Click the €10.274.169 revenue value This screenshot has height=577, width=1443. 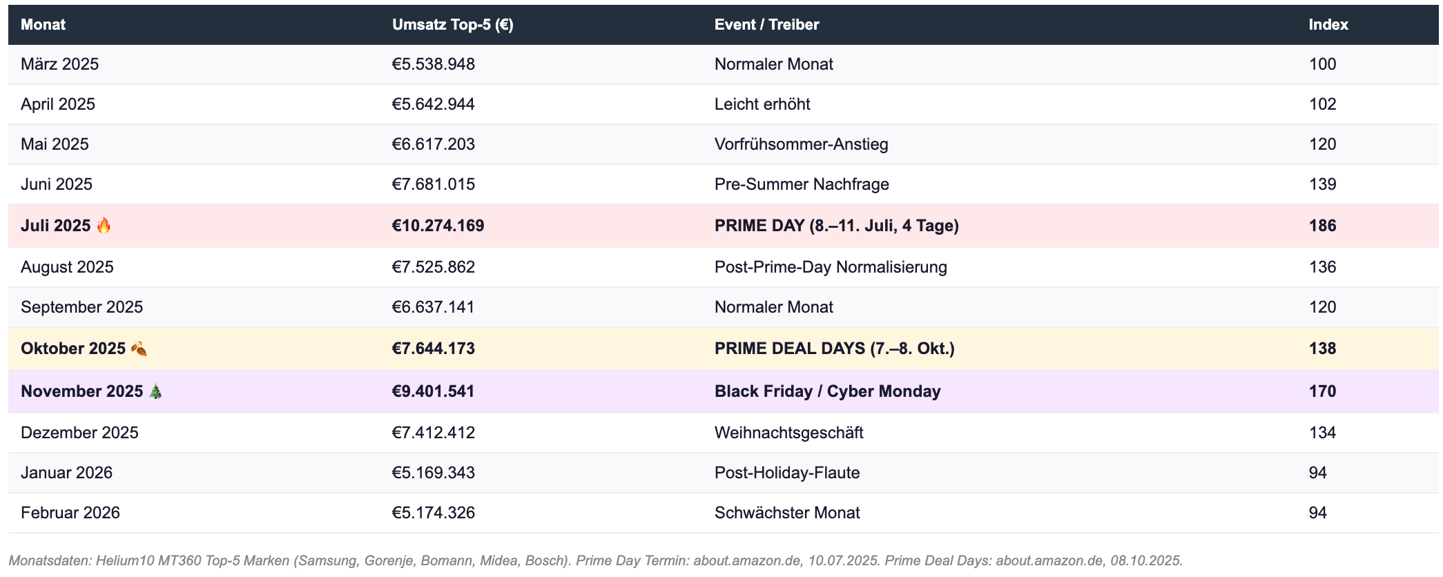pos(438,226)
